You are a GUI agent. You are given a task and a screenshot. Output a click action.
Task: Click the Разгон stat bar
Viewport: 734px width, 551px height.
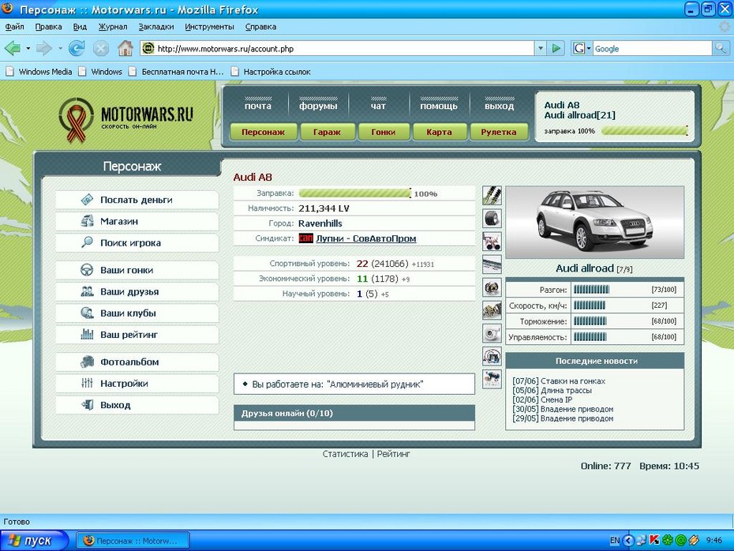592,289
